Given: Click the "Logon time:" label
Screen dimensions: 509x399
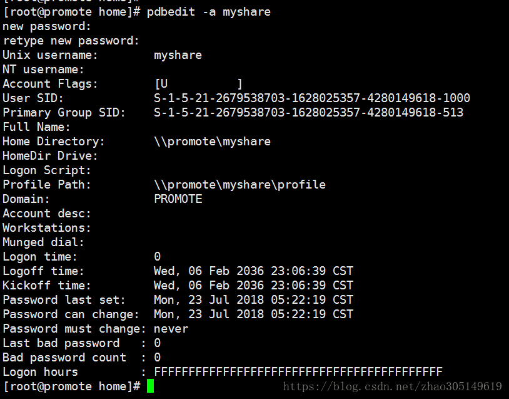Looking at the screenshot, I should pos(40,257).
